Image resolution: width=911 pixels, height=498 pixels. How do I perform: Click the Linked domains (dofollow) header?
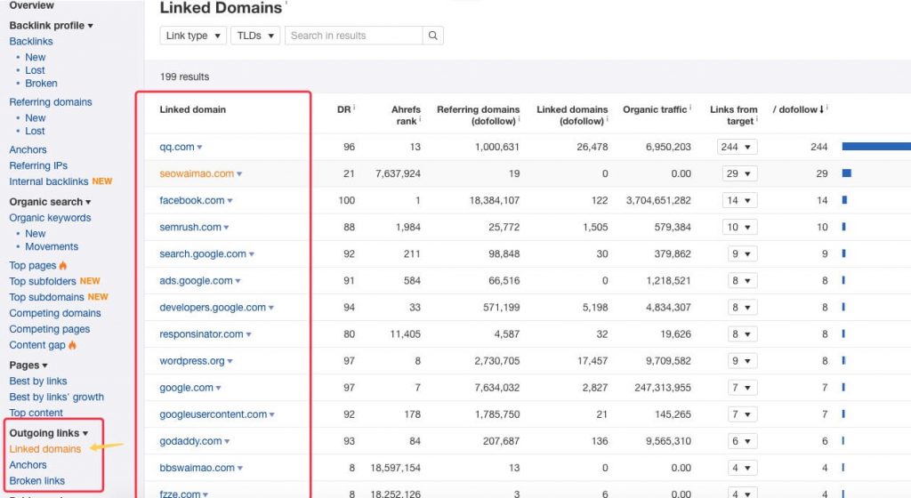coord(572,115)
